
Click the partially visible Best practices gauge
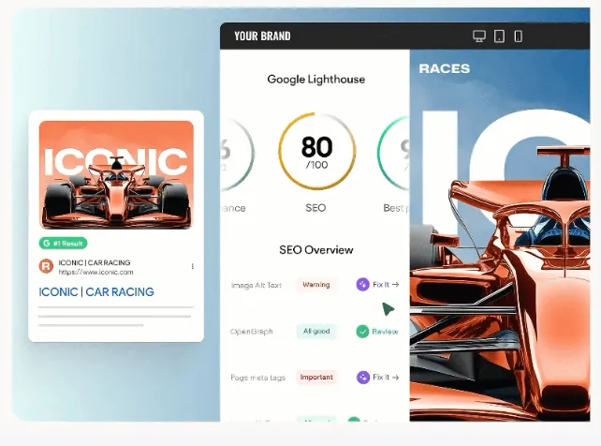393,154
